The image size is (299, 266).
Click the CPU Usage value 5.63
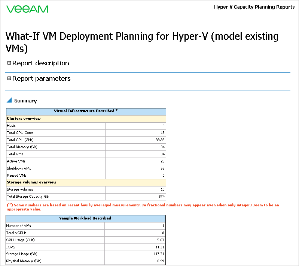161,240
